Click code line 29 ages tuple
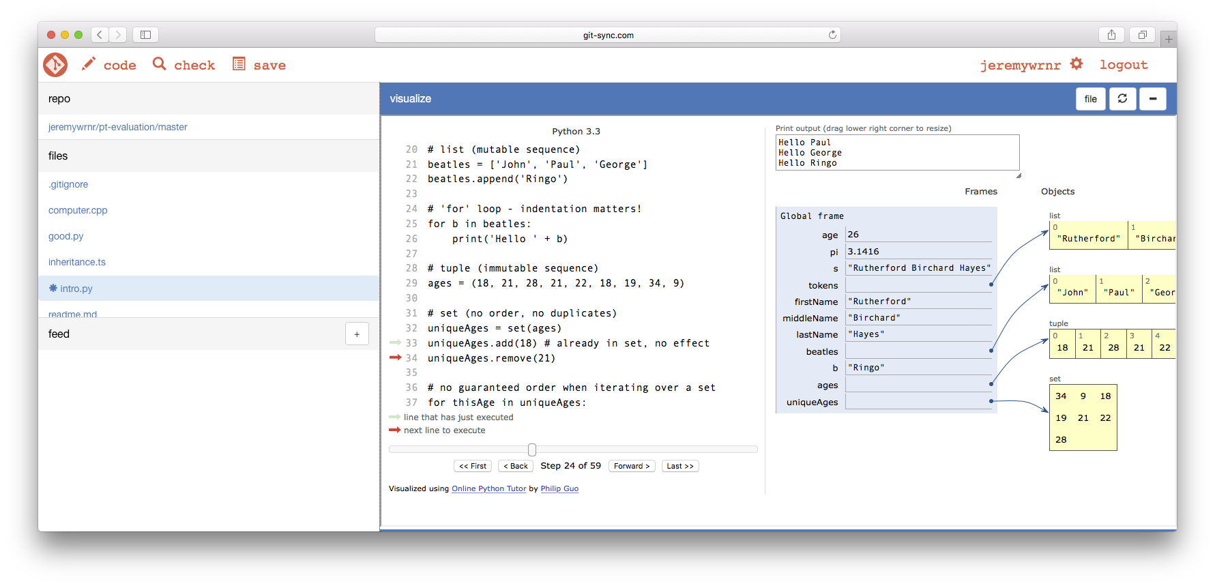The width and height of the screenshot is (1215, 586). [556, 283]
